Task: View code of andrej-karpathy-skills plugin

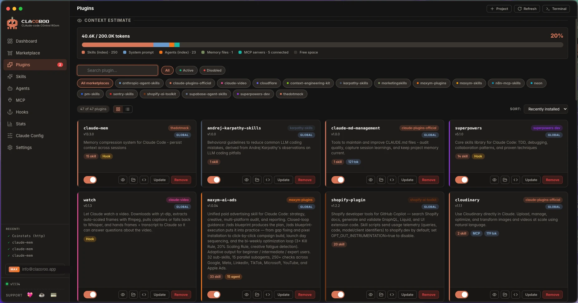Action: click(268, 180)
